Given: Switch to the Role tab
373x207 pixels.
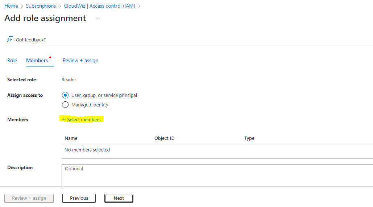Looking at the screenshot, I should coord(12,60).
